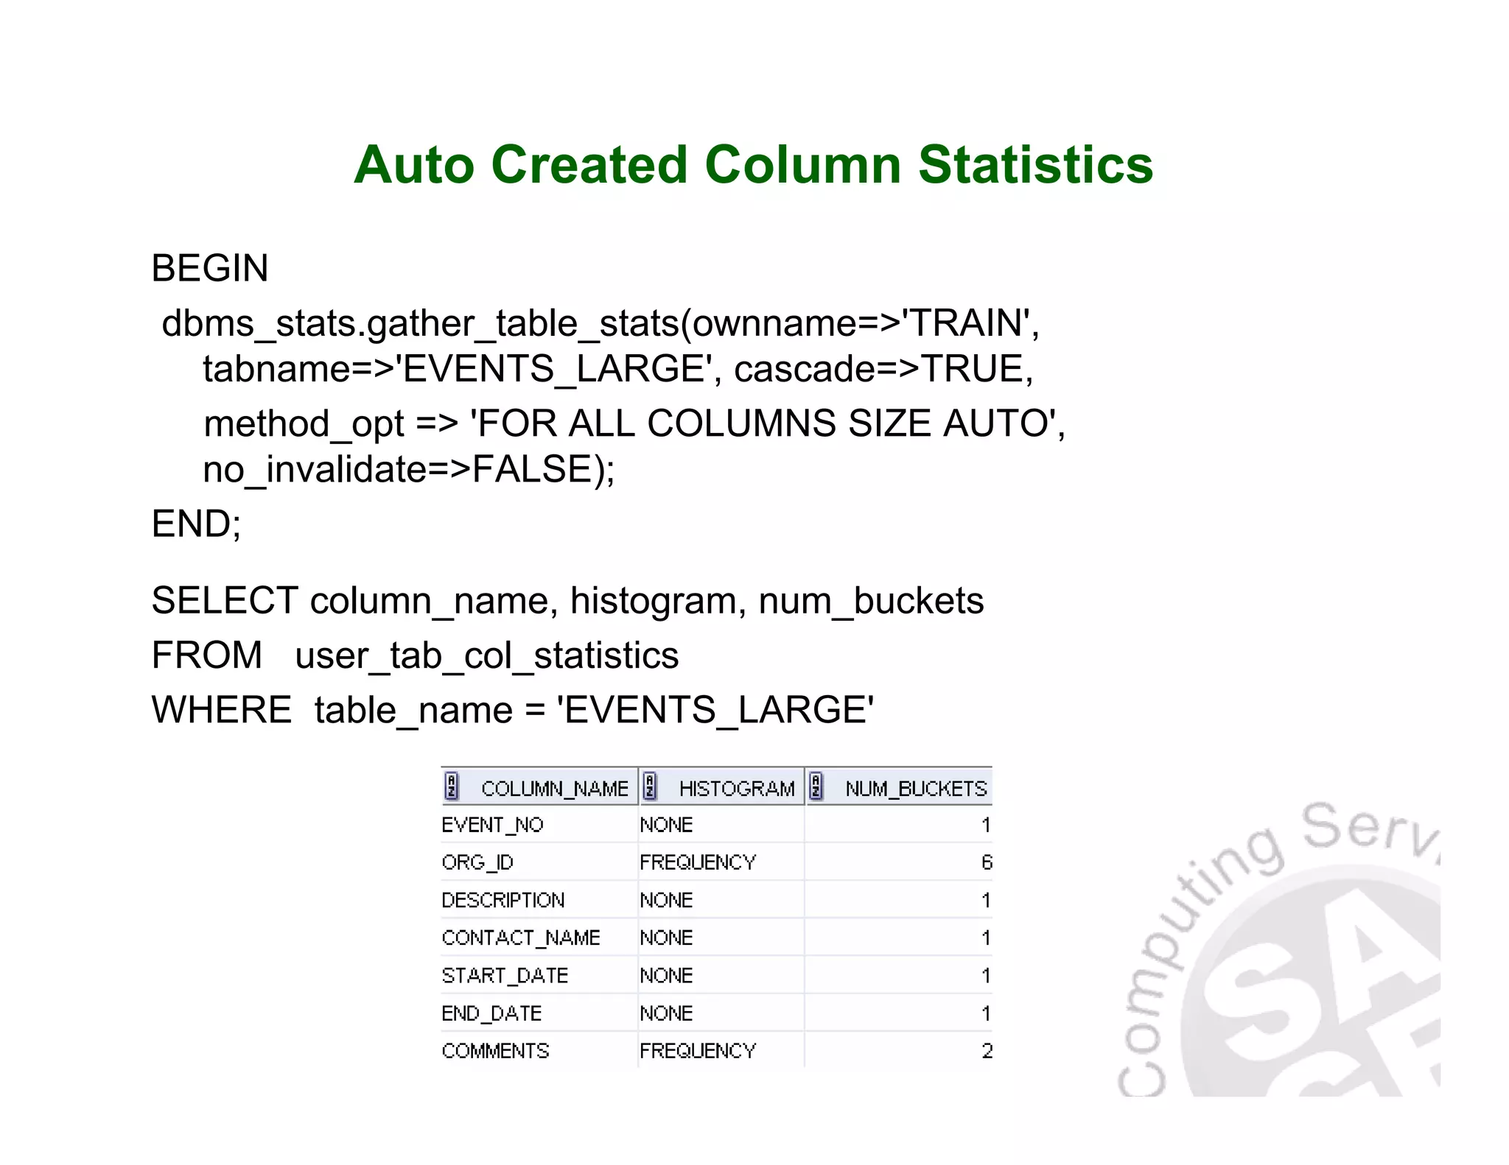Click NONE histogram value for CONTACT_NAME
Viewport: 1509px width, 1165px height.
(x=666, y=937)
